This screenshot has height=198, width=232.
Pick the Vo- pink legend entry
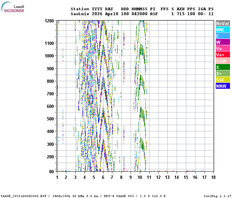tap(222, 49)
